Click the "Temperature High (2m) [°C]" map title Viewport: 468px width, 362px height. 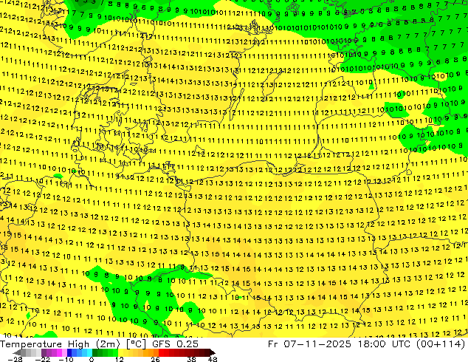[x=73, y=344]
